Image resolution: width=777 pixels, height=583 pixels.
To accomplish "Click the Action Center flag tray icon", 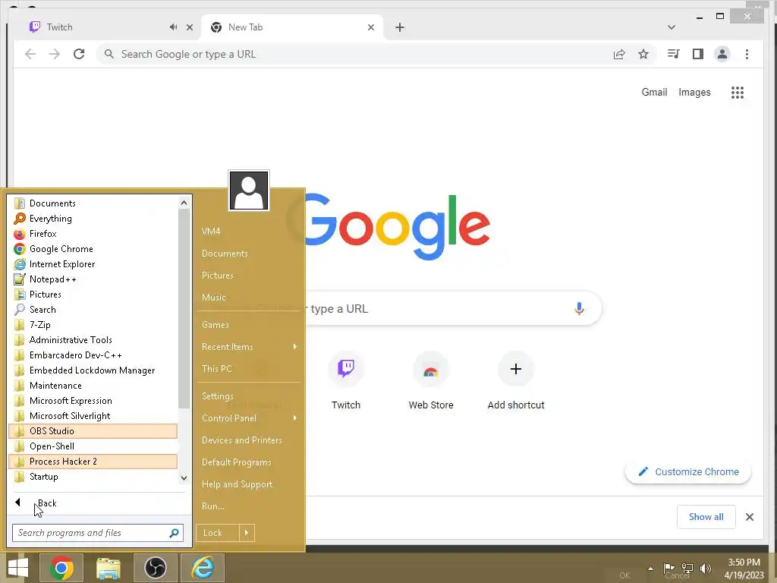I will (668, 568).
